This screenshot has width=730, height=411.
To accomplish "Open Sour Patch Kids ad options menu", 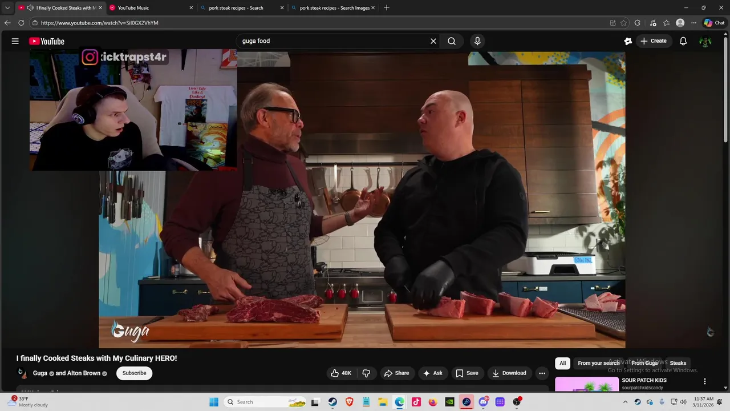I will pyautogui.click(x=705, y=381).
